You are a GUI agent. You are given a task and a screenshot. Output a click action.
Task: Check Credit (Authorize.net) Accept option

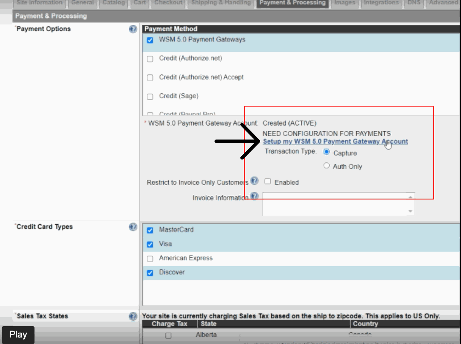(150, 78)
